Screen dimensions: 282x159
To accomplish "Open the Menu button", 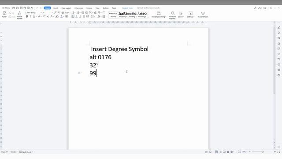I will (x=6, y=8).
